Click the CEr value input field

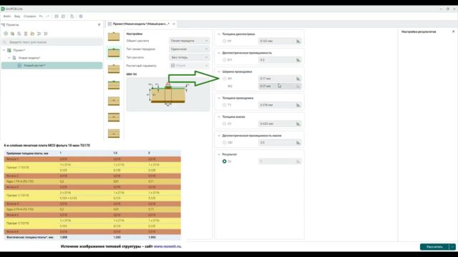pyautogui.click(x=276, y=143)
